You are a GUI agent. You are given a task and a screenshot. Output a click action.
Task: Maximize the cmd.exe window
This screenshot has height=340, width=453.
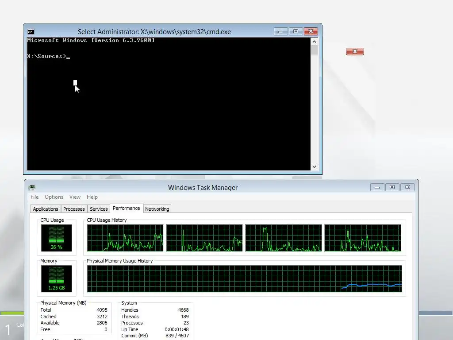[x=296, y=31]
